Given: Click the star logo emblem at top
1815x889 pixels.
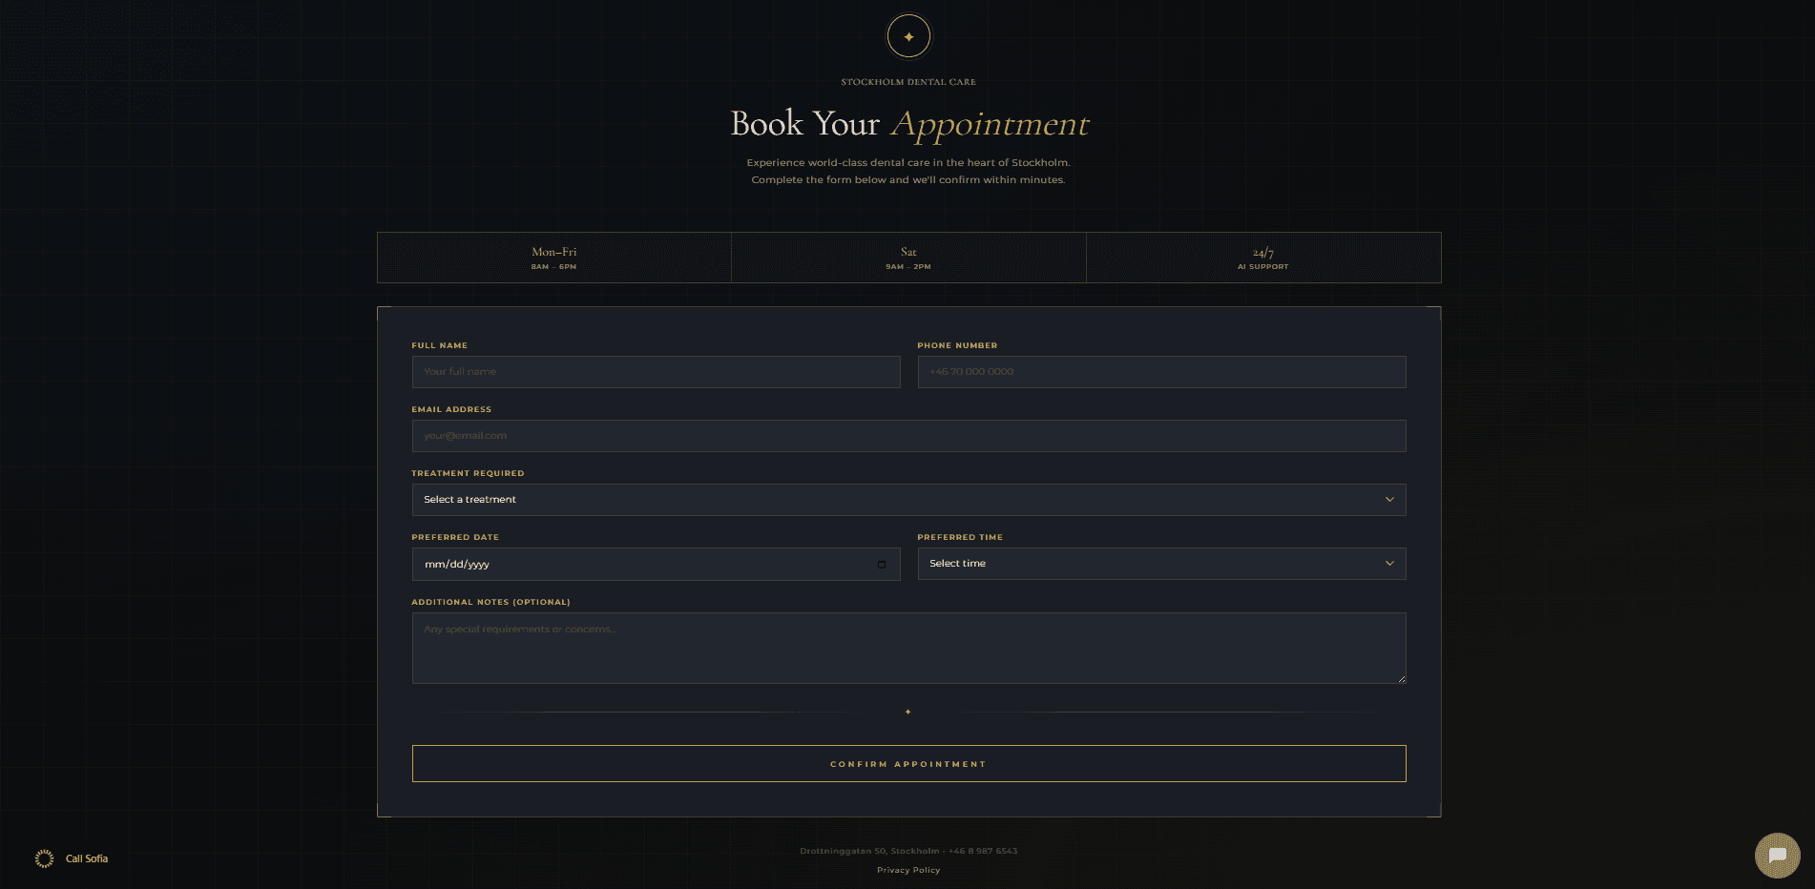Looking at the screenshot, I should click(x=908, y=36).
